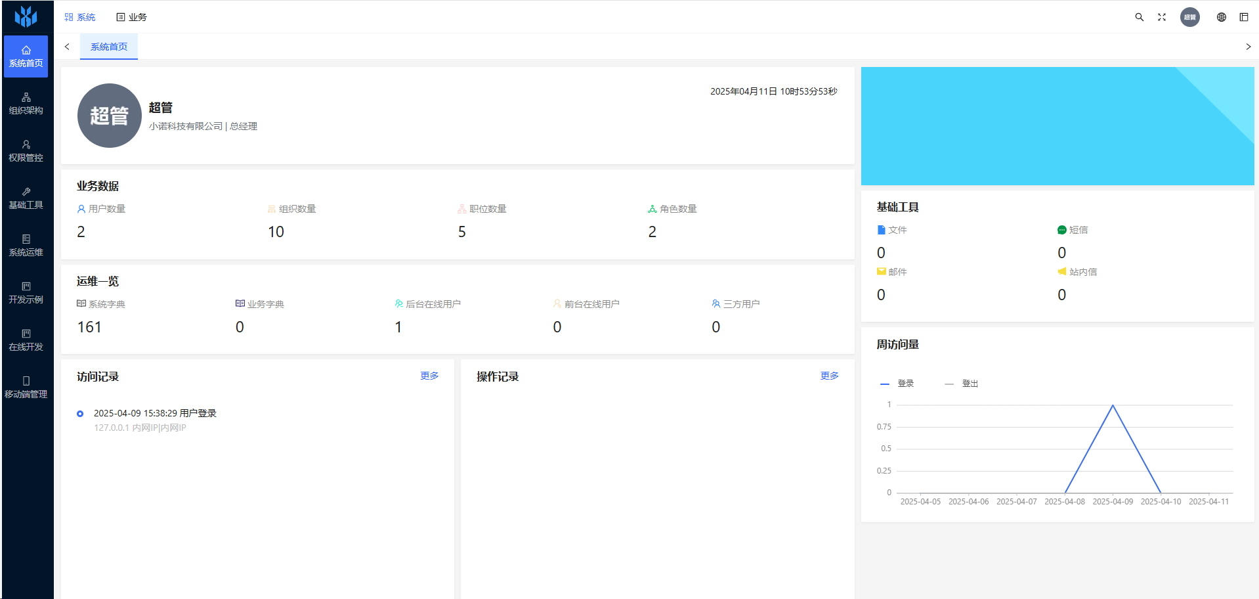
Task: Open 系统运维 in the sidebar
Action: click(26, 246)
